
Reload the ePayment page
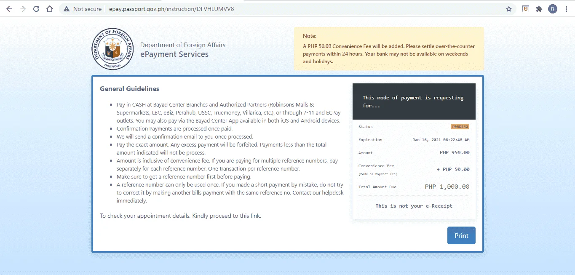coord(36,9)
